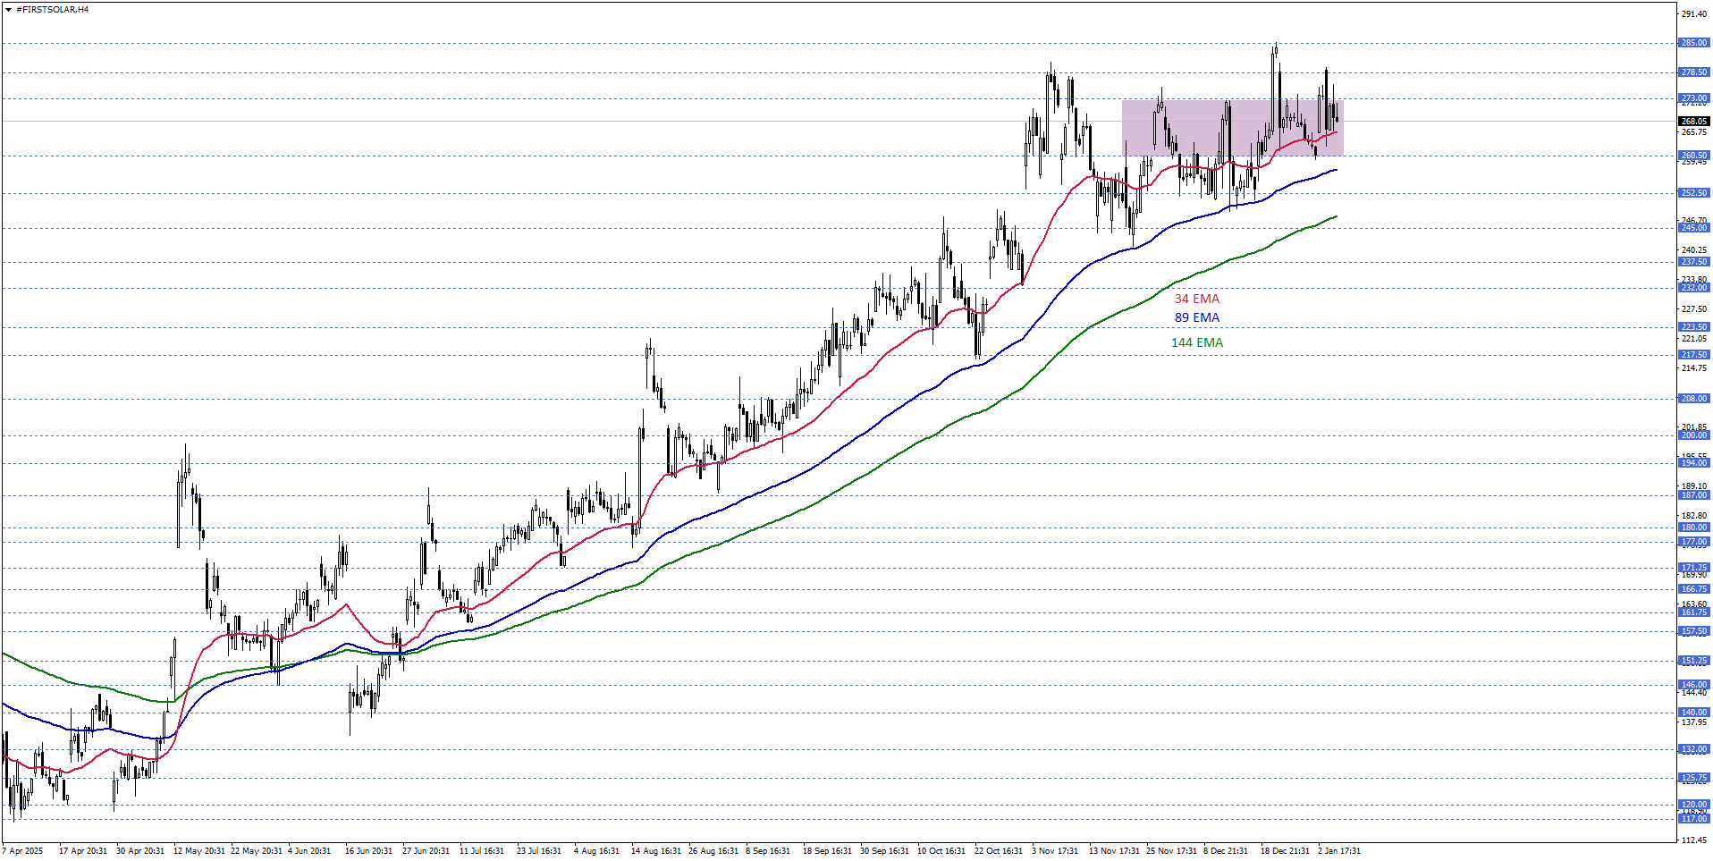Viewport: 1713px width, 861px height.
Task: Select the 208.00 horizontal level label
Action: [1694, 399]
